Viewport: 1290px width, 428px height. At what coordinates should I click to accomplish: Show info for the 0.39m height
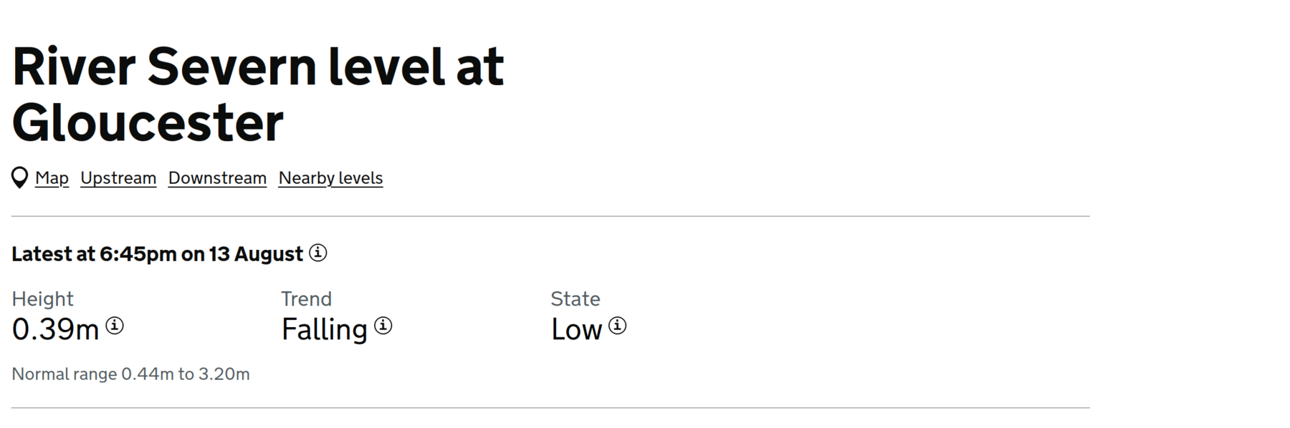115,326
